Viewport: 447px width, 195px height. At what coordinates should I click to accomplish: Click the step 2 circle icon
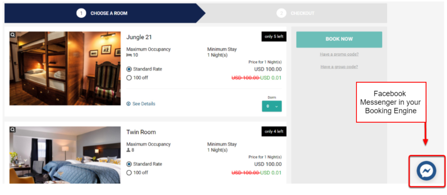click(281, 13)
